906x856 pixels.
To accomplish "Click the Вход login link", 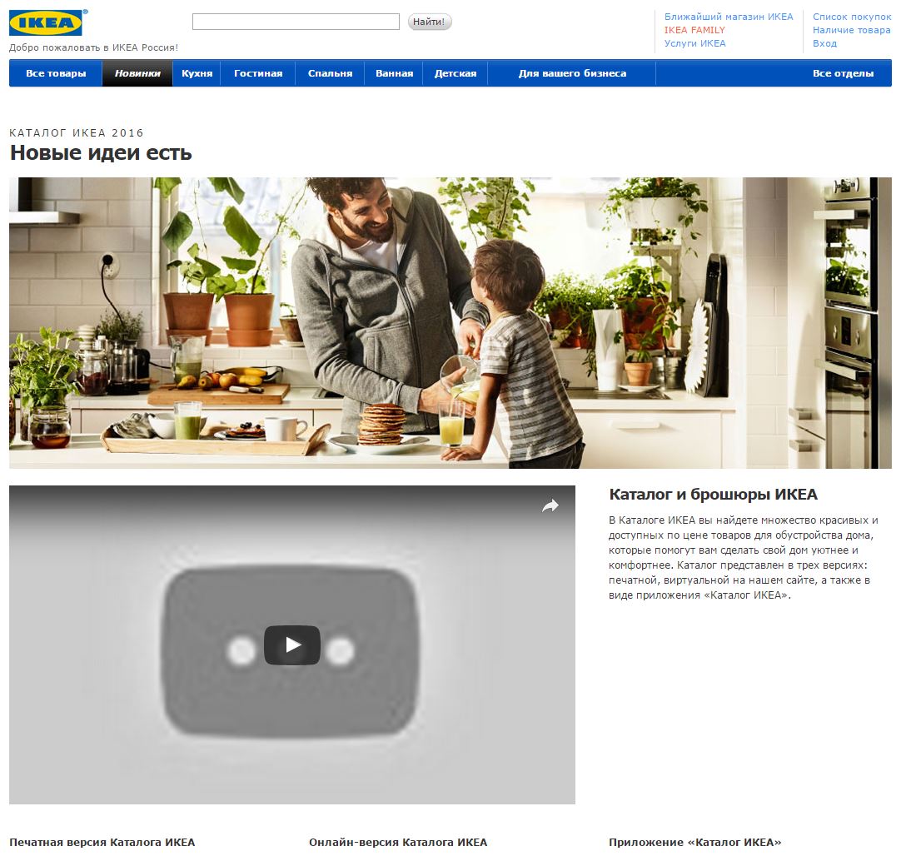I will [x=824, y=43].
